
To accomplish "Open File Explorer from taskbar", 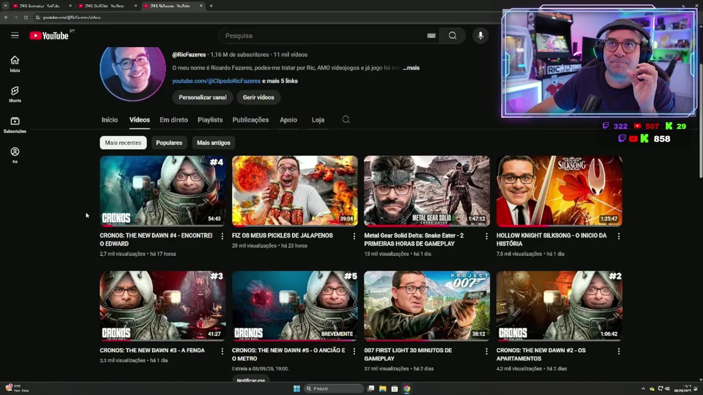I will tap(383, 388).
